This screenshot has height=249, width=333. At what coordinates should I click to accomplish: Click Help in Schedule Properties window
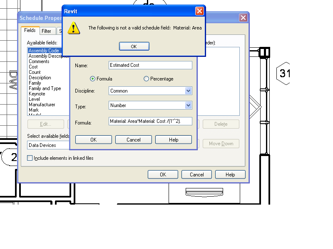coord(230,175)
